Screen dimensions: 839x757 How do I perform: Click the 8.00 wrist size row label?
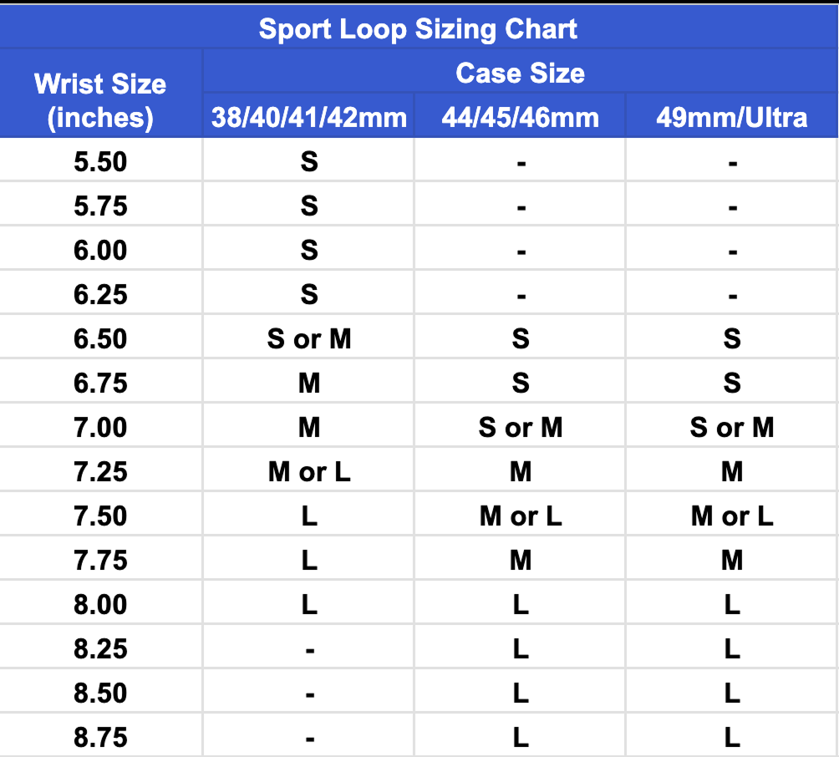(x=100, y=604)
